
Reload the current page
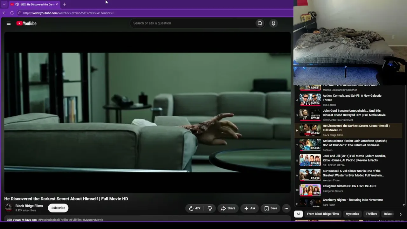coord(12,13)
